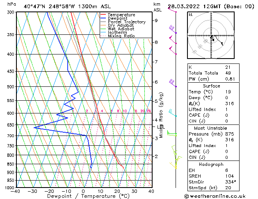This screenshot has width=258, height=199.
Task: Click the green wind barb near 700 hPa
Action: pyautogui.click(x=172, y=133)
